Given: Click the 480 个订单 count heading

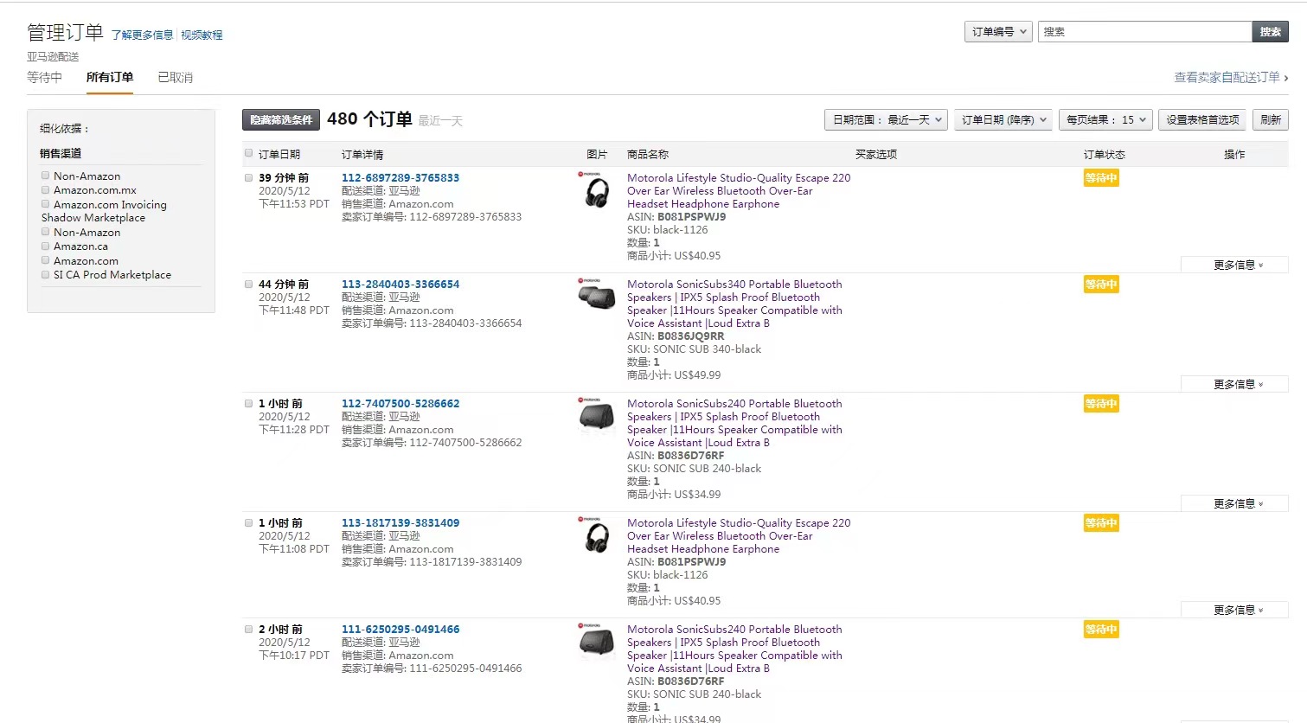Looking at the screenshot, I should click(x=369, y=119).
